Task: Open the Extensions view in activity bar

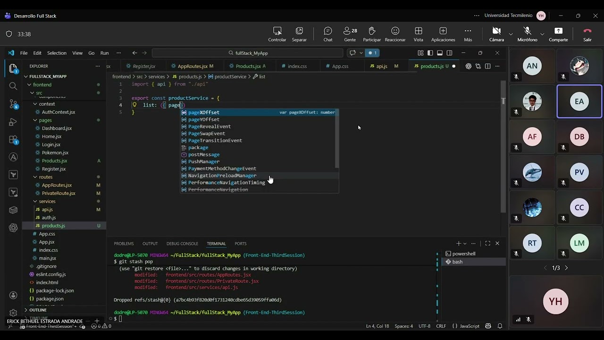Action: coord(13,140)
